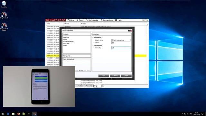
Task: Select Twitter in the Available list
Action: tap(65, 46)
